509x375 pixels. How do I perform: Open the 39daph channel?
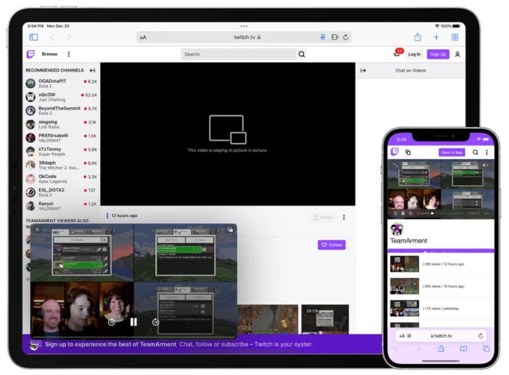tap(61, 165)
